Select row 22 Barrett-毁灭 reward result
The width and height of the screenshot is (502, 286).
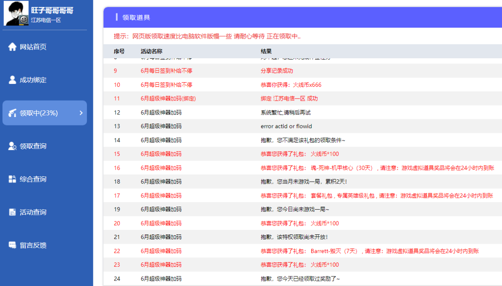tap(369, 251)
